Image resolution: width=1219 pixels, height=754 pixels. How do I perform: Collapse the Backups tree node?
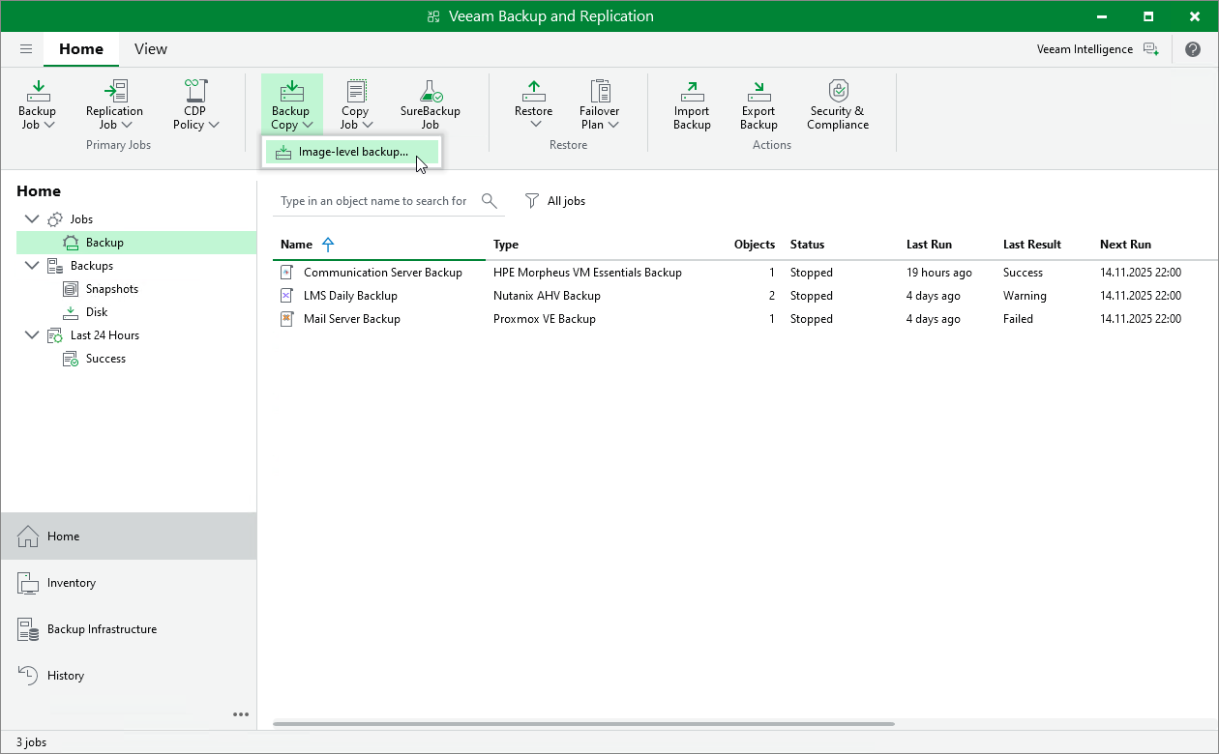click(x=32, y=266)
